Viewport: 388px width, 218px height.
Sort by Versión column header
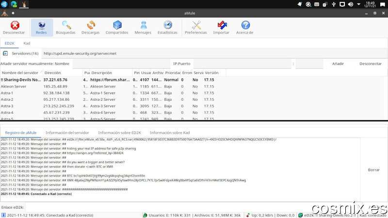click(214, 73)
